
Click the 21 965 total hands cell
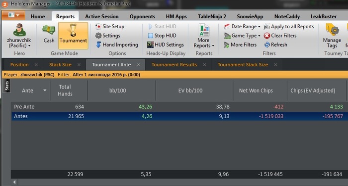76,116
